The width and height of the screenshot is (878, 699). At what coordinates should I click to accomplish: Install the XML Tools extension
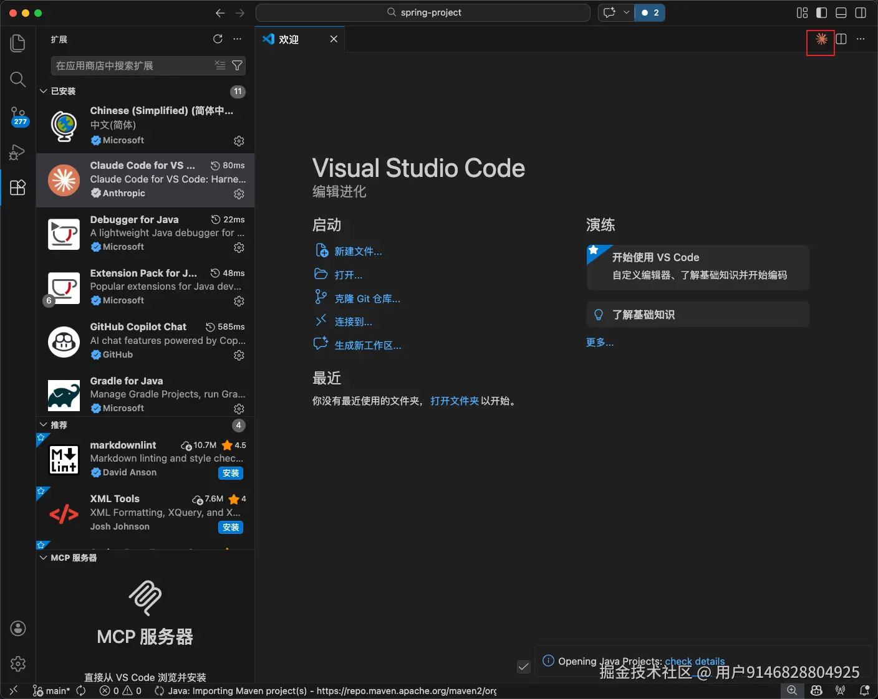[x=231, y=527]
